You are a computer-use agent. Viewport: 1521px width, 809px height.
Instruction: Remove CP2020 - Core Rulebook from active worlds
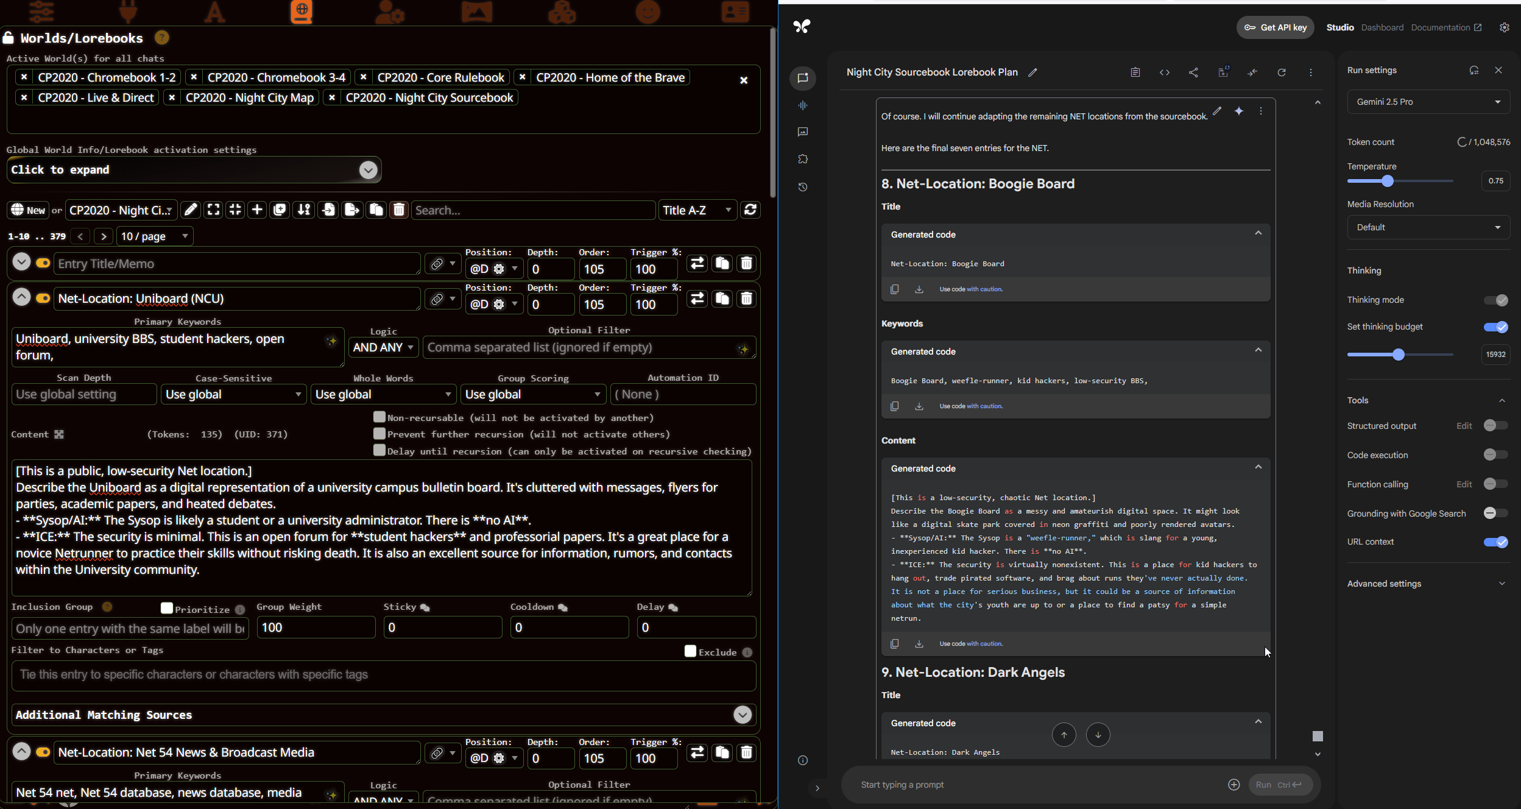click(x=363, y=77)
